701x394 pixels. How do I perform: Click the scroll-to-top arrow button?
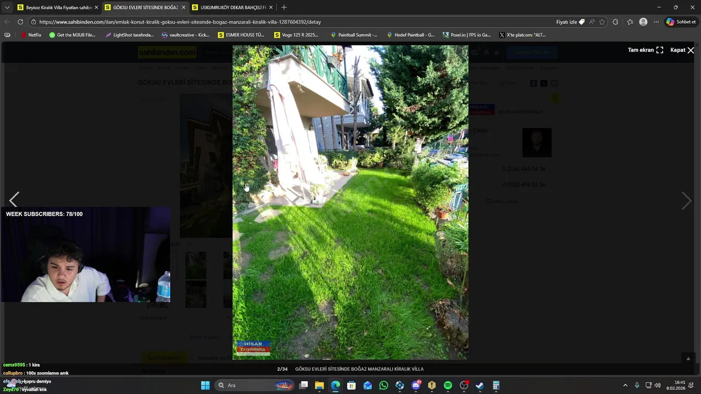[x=688, y=358]
